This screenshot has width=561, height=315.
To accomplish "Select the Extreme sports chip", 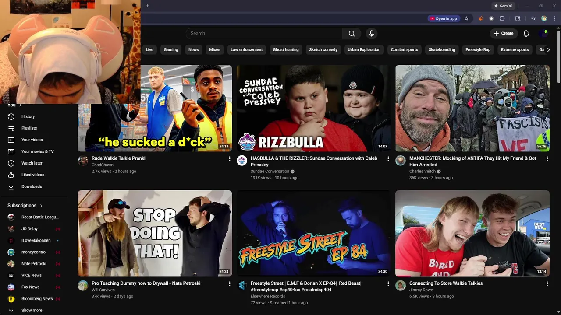I will [x=515, y=50].
